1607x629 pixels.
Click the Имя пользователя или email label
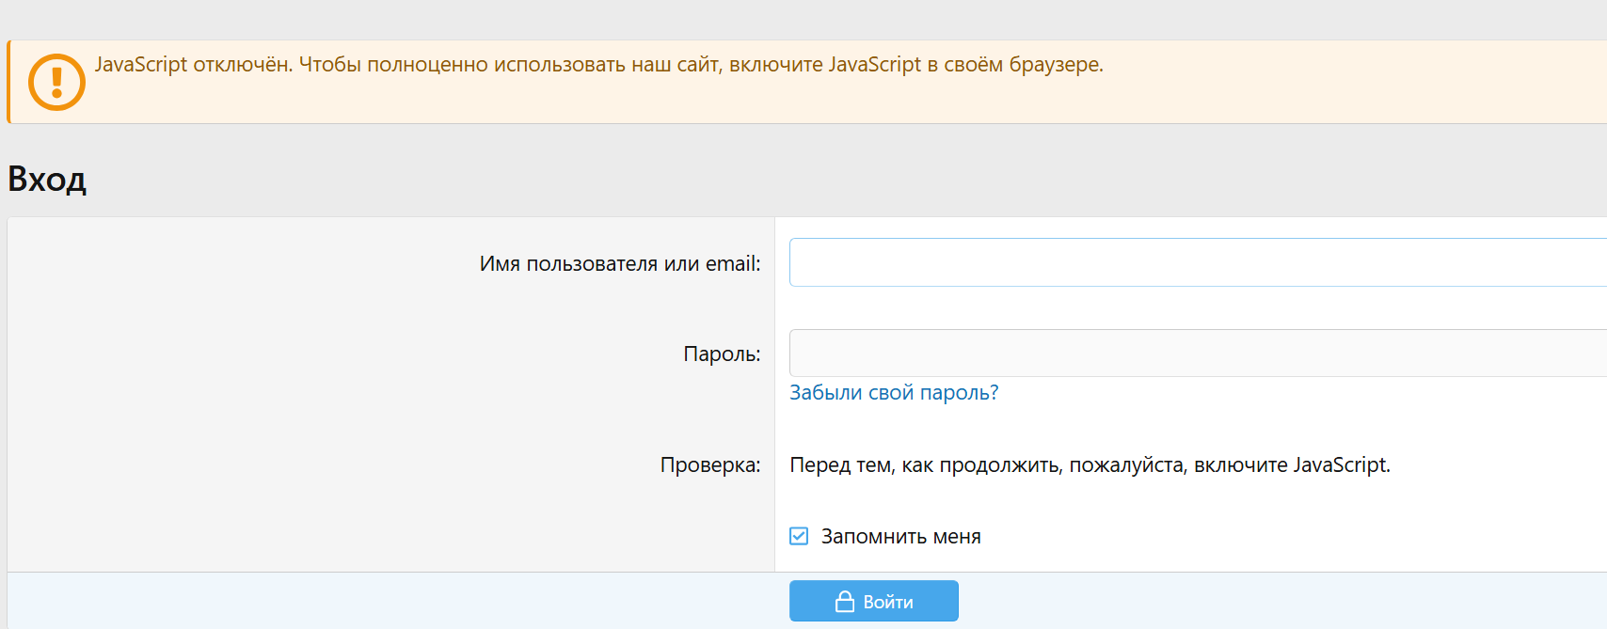tap(619, 264)
